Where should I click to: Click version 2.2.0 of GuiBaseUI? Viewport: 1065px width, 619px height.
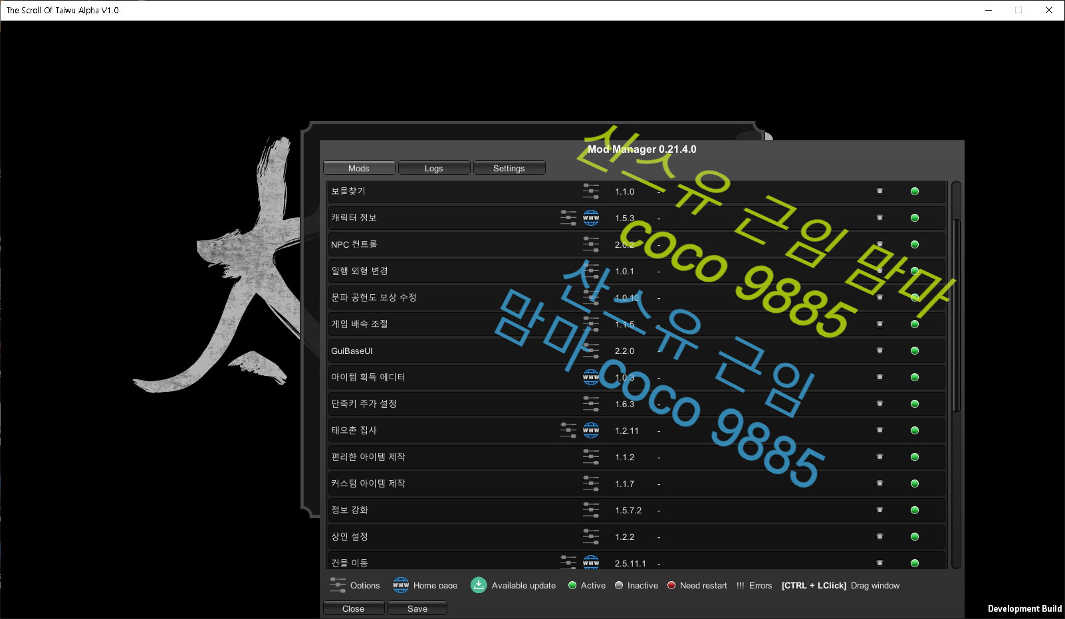[x=624, y=351]
